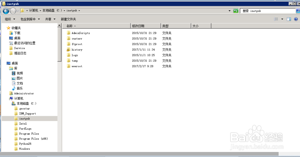The width and height of the screenshot is (300, 157).
Task: Click the Forward navigation arrow button
Action: 13,11
